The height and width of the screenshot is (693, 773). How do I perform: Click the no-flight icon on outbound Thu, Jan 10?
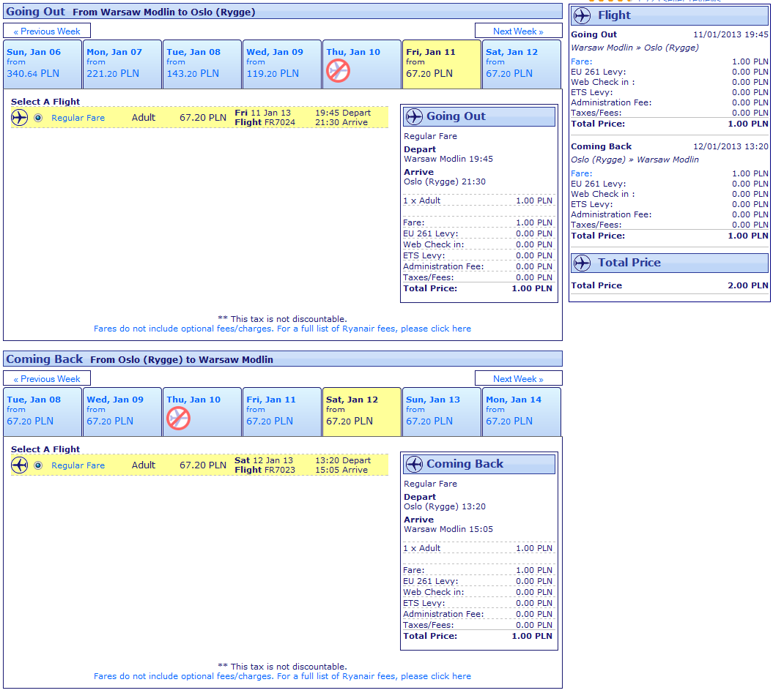coord(338,70)
